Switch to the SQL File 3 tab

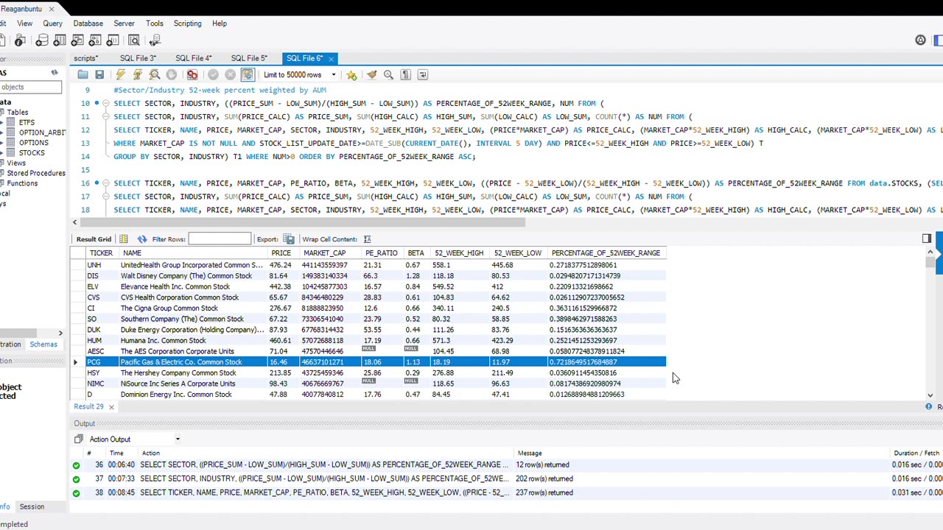[x=138, y=58]
